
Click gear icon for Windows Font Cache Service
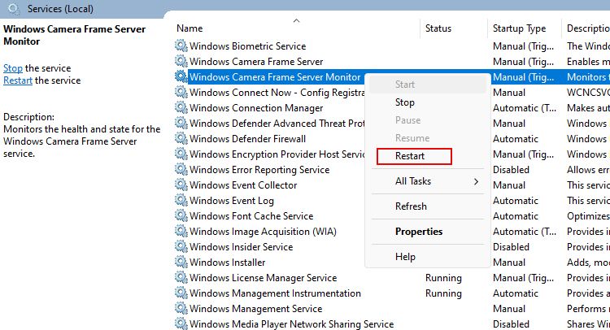[181, 216]
